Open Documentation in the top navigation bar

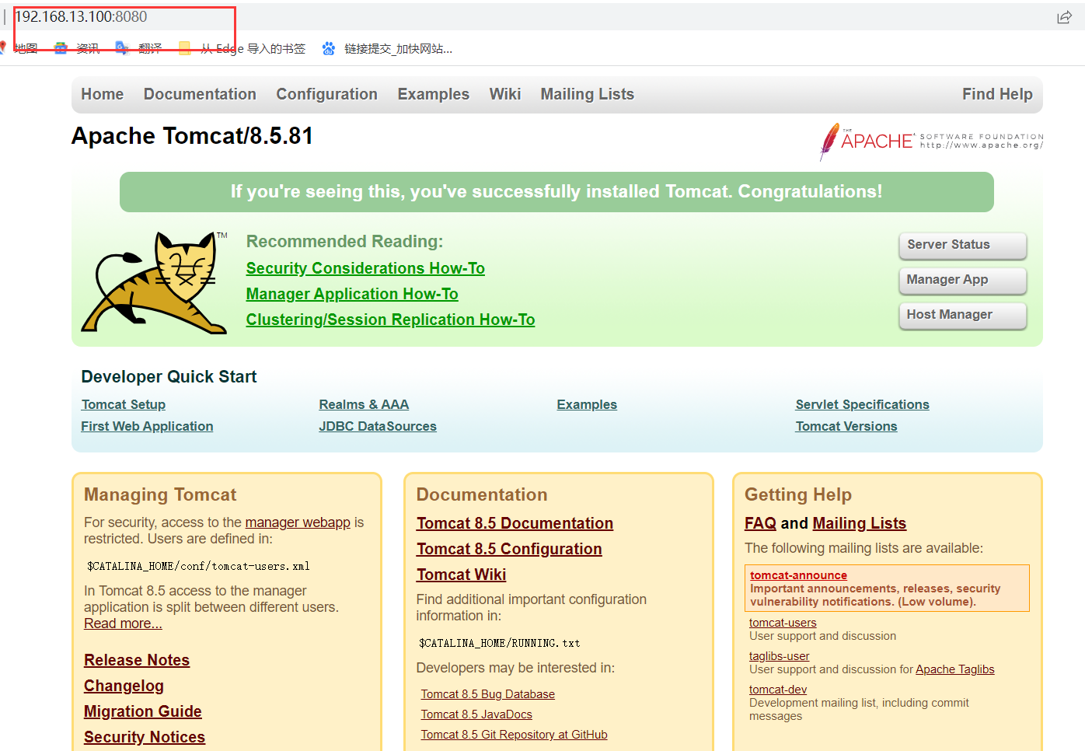(x=200, y=94)
